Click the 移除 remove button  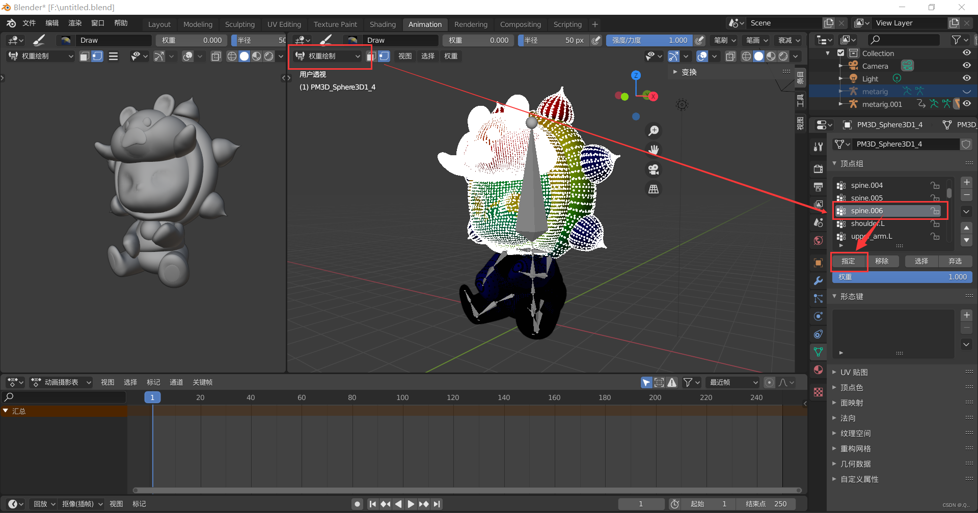(x=882, y=261)
